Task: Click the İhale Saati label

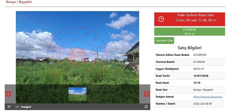Action: click(162, 83)
